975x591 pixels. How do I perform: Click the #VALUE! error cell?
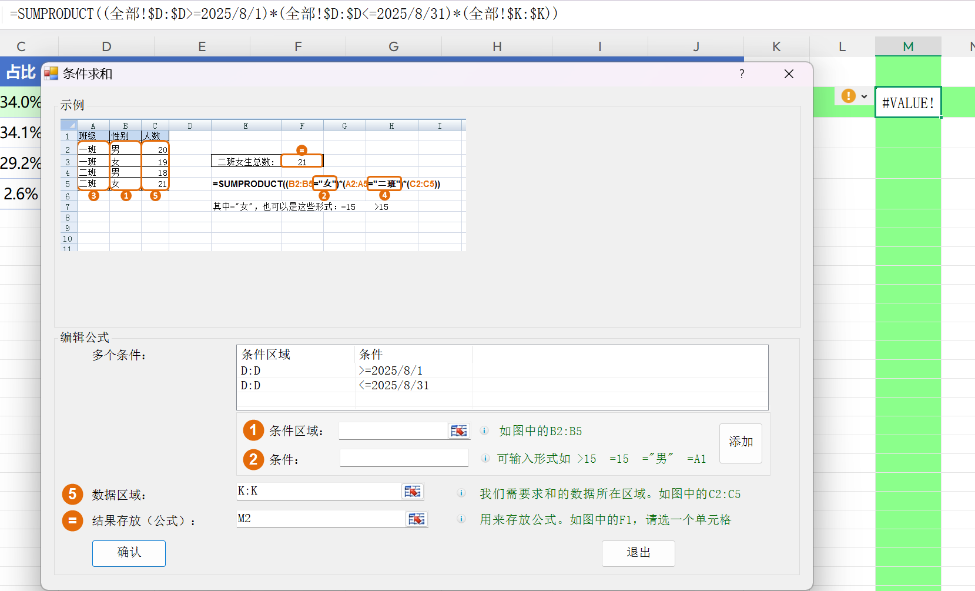click(x=907, y=103)
